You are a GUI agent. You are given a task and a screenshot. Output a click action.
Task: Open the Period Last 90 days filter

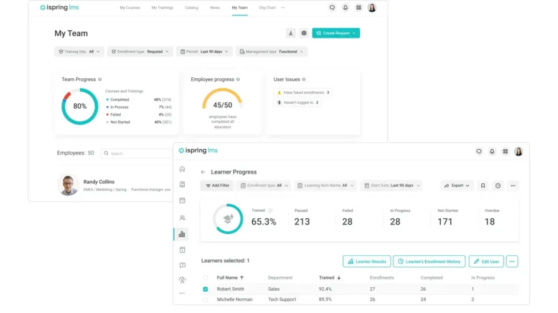coord(204,52)
